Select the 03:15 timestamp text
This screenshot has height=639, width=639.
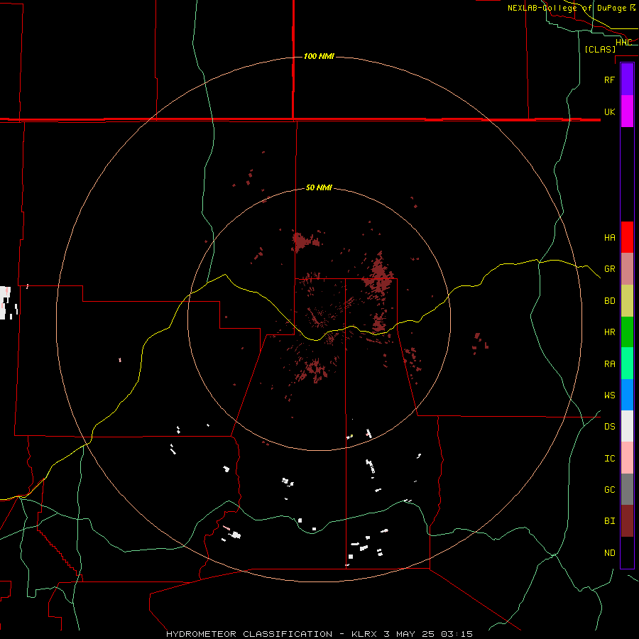coord(457,634)
